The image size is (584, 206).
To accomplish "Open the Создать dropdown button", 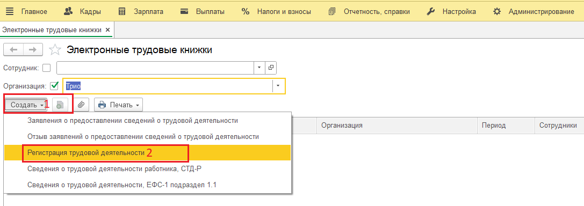I will click(x=27, y=105).
